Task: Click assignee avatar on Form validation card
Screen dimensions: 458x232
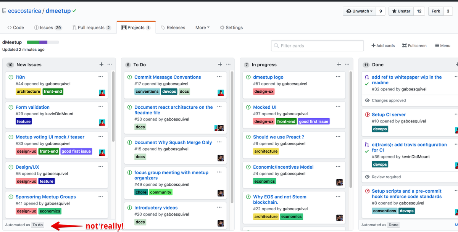Action: (x=102, y=122)
